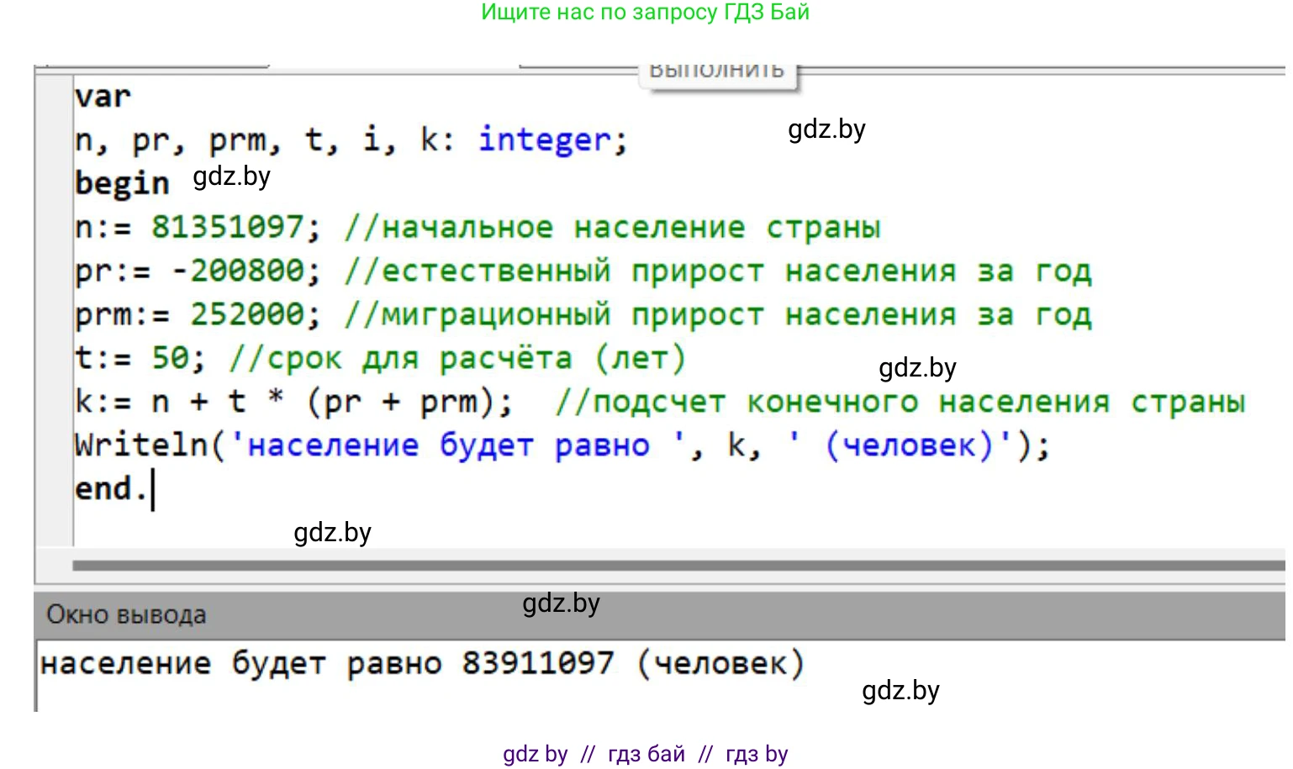This screenshot has height=769, width=1293.
Task: Place cursor after 'end.' at the end
Action: [153, 489]
